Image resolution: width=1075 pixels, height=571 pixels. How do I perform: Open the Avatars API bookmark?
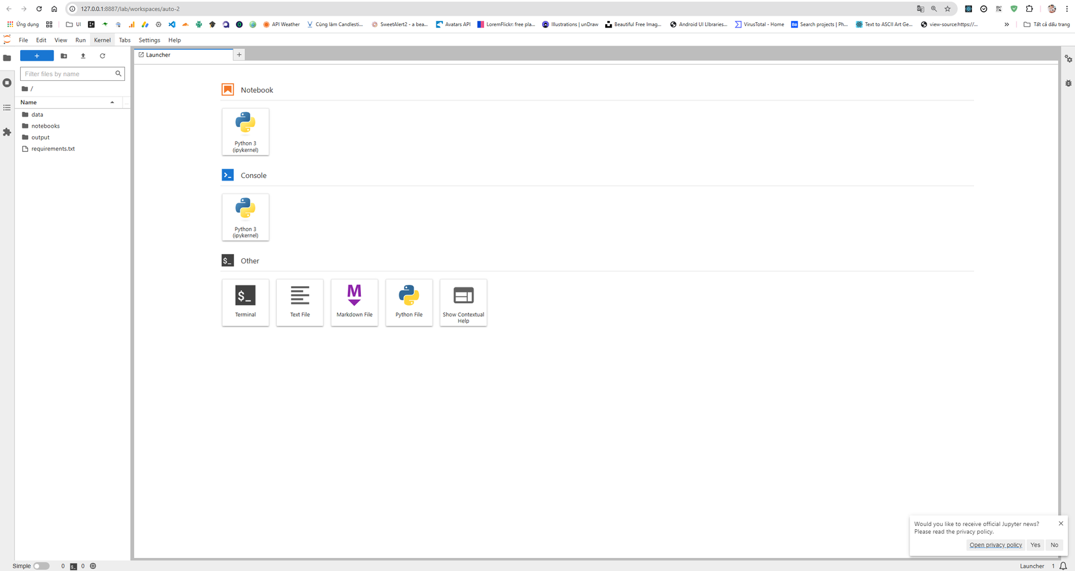[453, 25]
